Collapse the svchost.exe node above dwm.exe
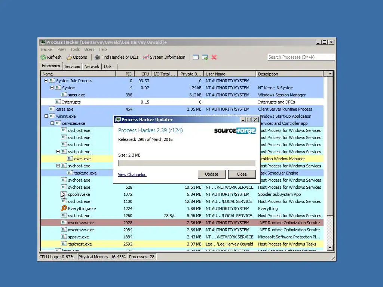383x287 pixels. [x=58, y=151]
